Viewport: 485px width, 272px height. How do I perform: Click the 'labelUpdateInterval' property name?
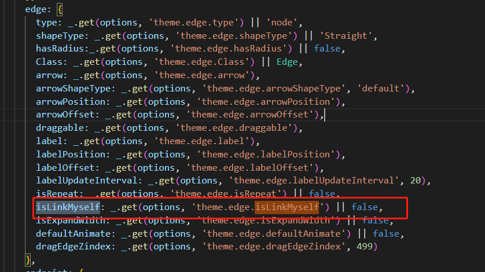tap(87, 181)
